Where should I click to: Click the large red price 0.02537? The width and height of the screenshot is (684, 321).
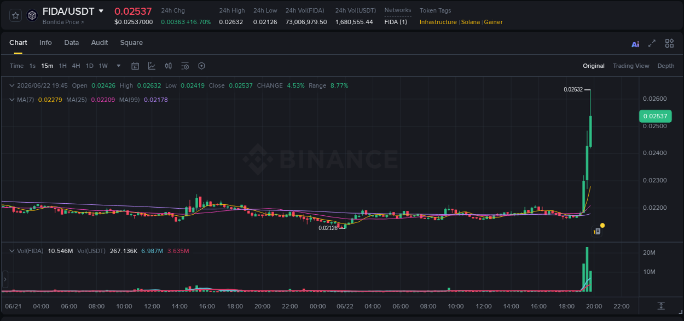pyautogui.click(x=133, y=11)
